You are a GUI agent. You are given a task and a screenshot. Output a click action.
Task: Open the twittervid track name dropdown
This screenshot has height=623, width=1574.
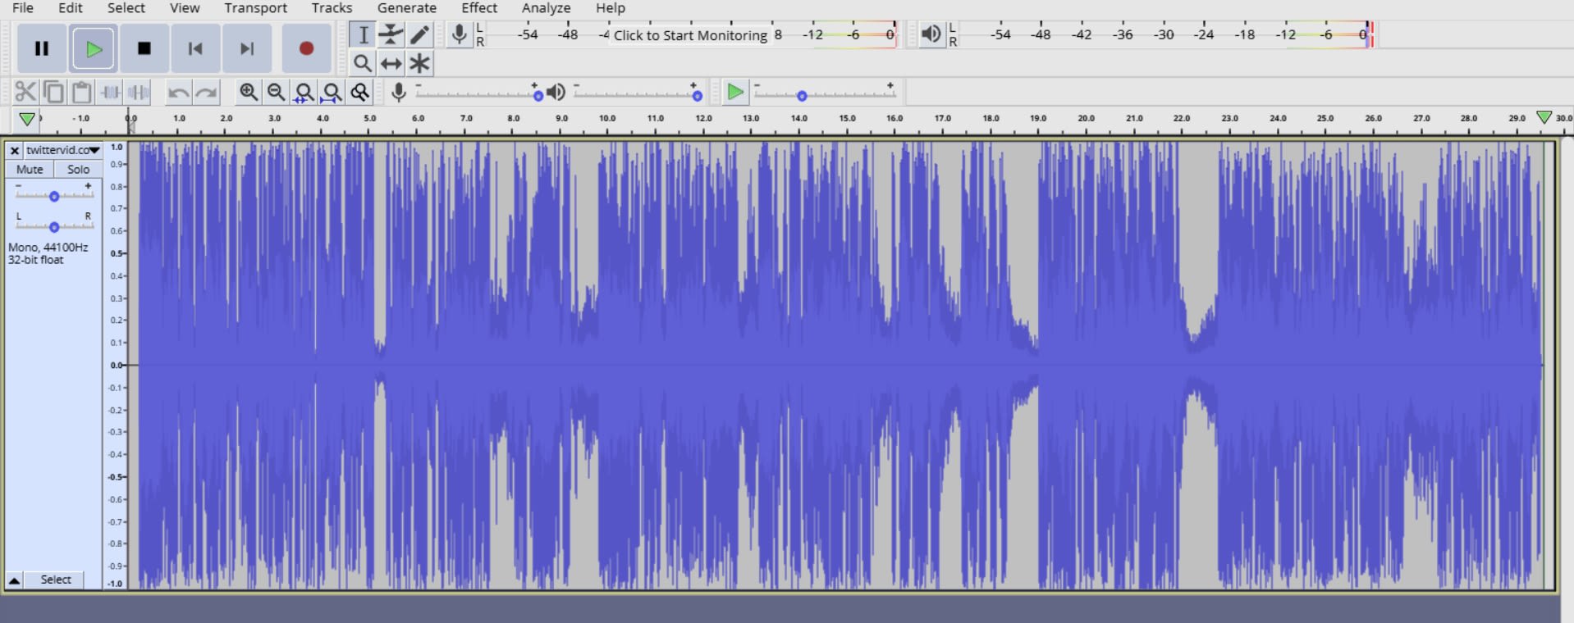tap(62, 150)
